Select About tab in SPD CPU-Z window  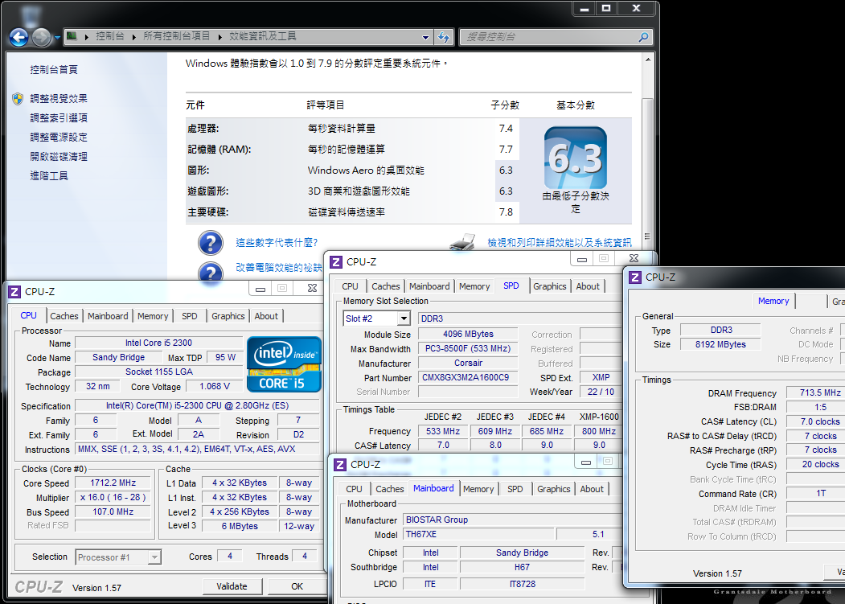(588, 286)
